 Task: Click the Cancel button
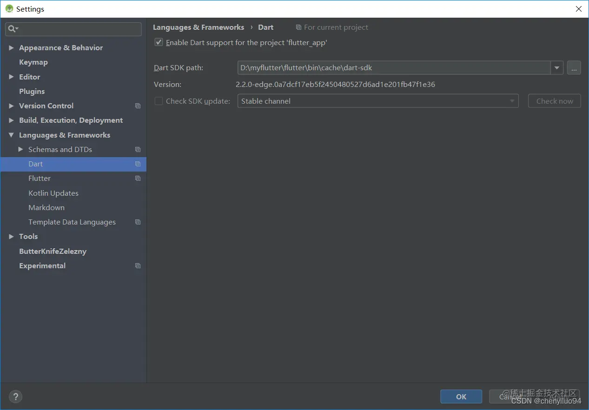pyautogui.click(x=510, y=397)
